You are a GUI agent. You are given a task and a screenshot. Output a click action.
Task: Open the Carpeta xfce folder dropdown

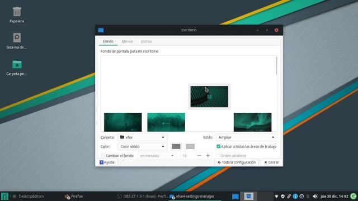click(x=143, y=137)
